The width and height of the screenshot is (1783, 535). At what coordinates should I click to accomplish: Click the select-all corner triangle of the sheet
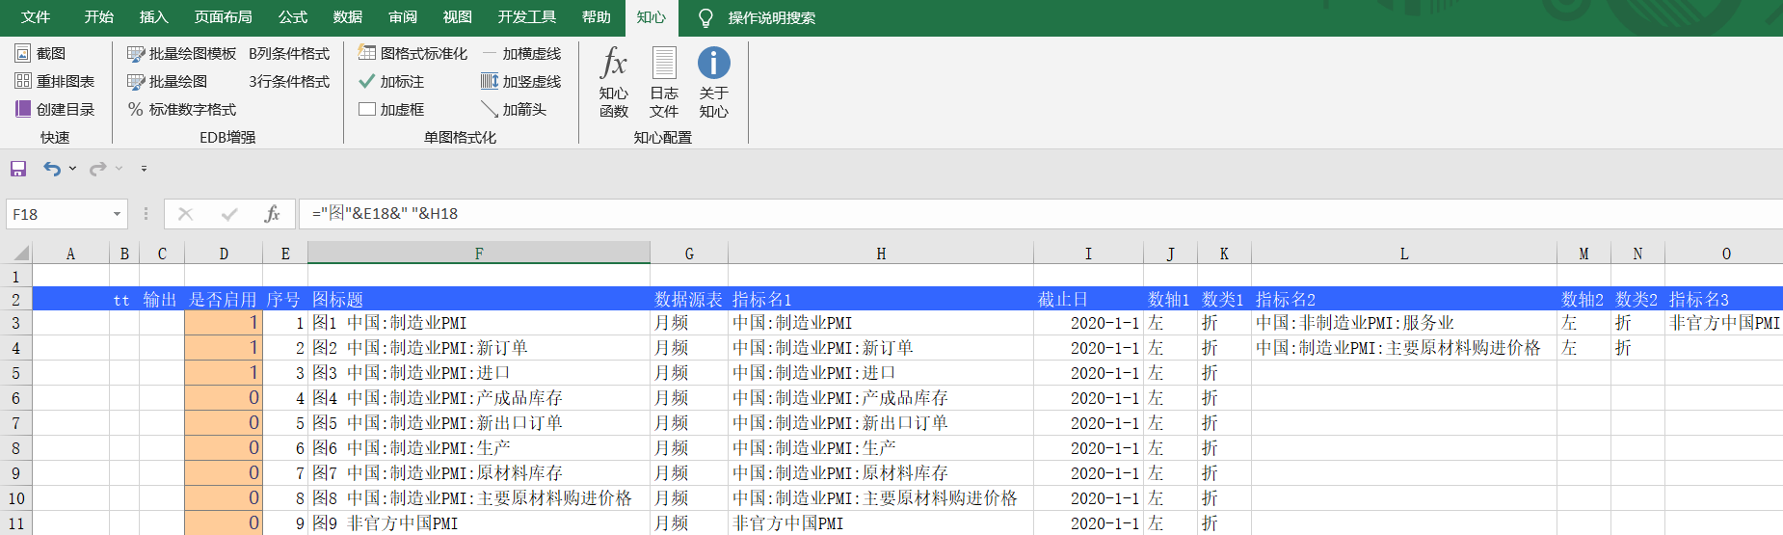coord(21,254)
